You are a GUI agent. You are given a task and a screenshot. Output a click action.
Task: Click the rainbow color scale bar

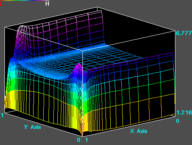(25, 1)
